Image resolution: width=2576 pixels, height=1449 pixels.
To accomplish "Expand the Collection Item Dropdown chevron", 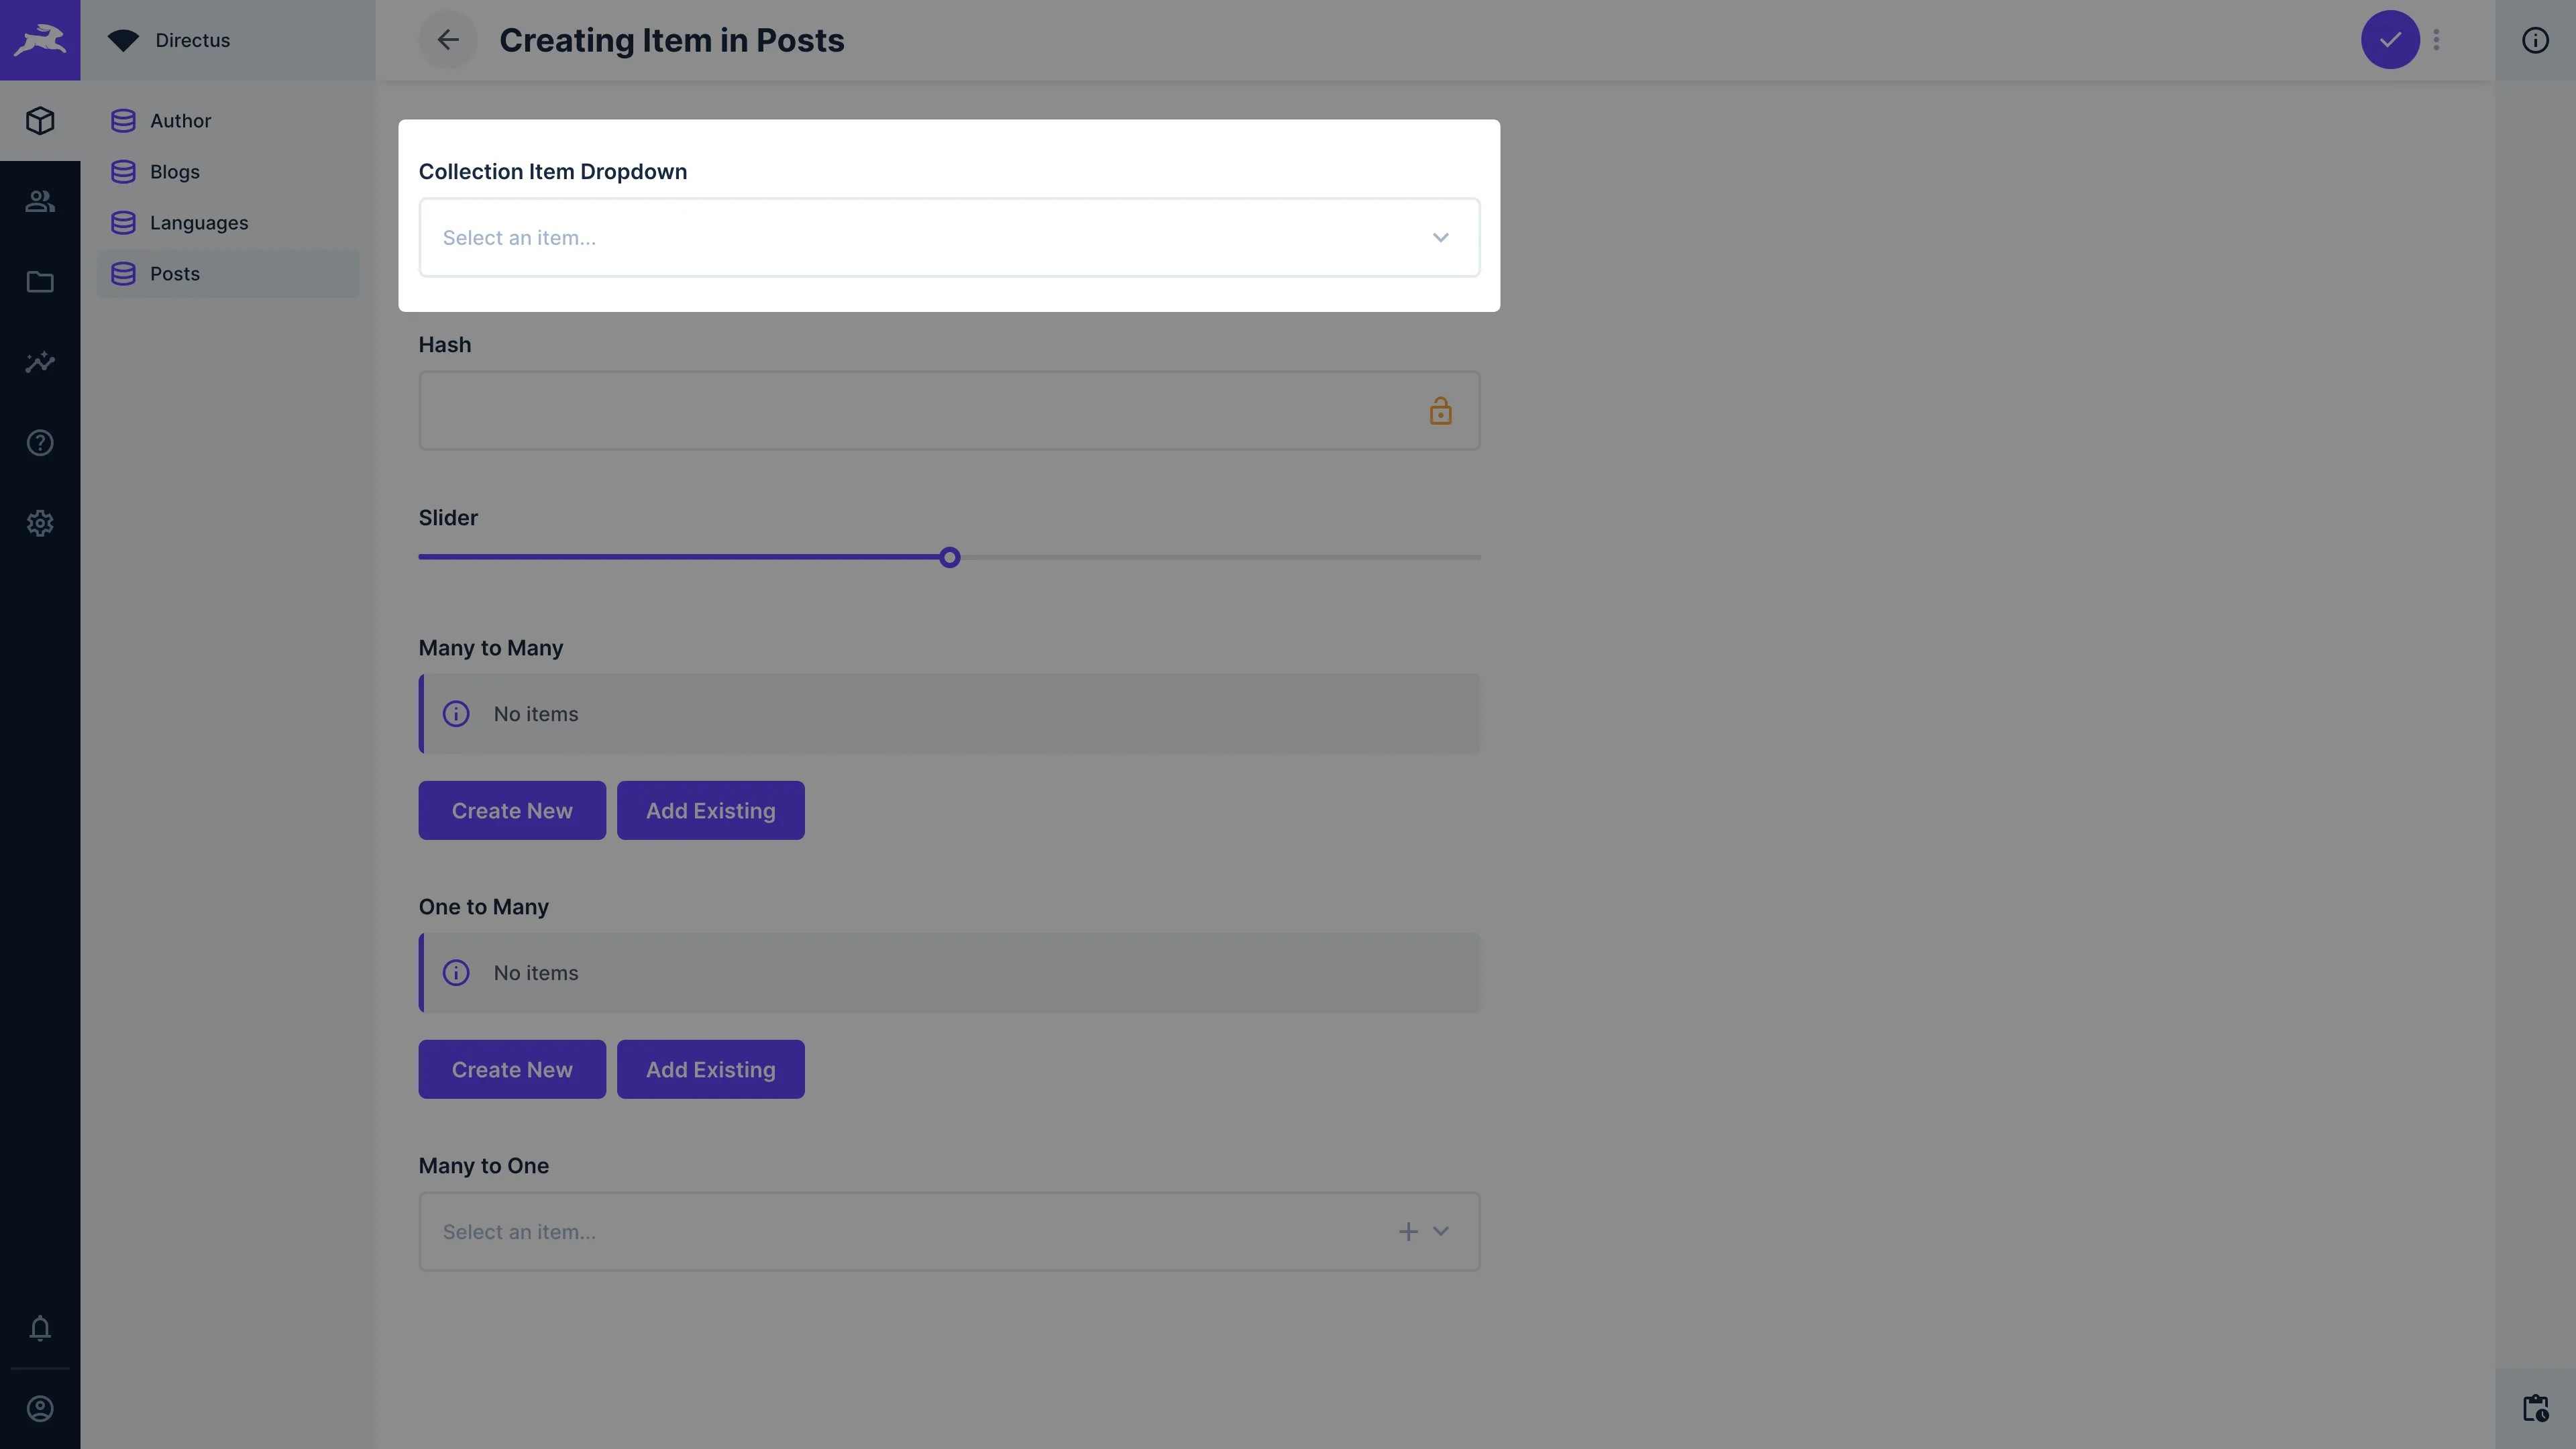I will click(1440, 238).
